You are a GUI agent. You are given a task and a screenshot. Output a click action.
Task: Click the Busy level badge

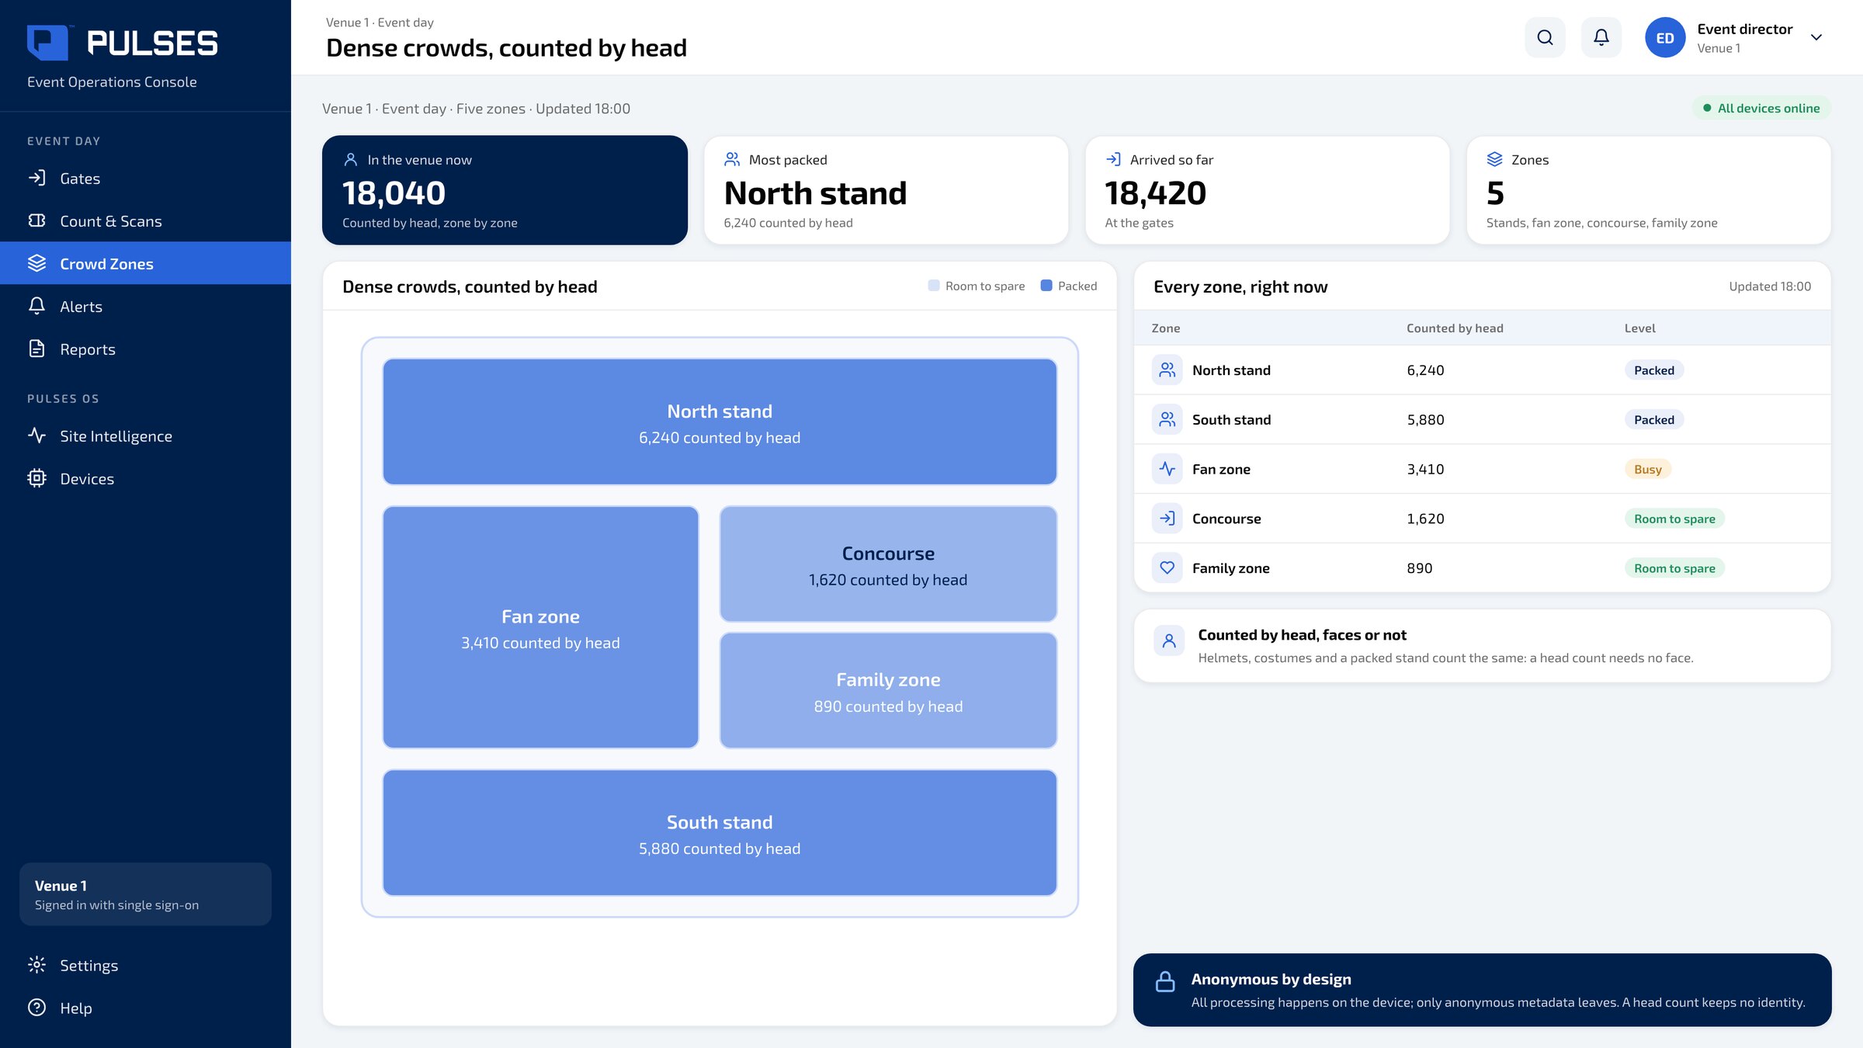click(1647, 469)
